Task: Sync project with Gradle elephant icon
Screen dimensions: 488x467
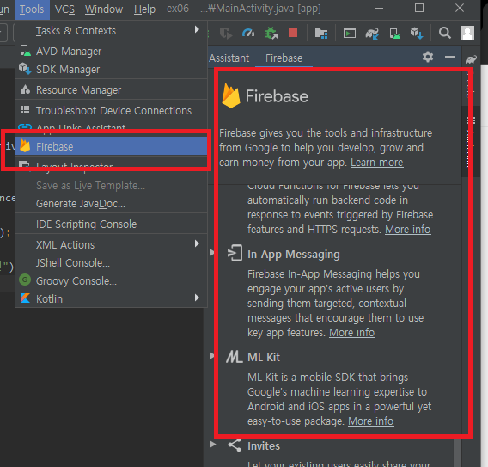Action: tap(372, 33)
